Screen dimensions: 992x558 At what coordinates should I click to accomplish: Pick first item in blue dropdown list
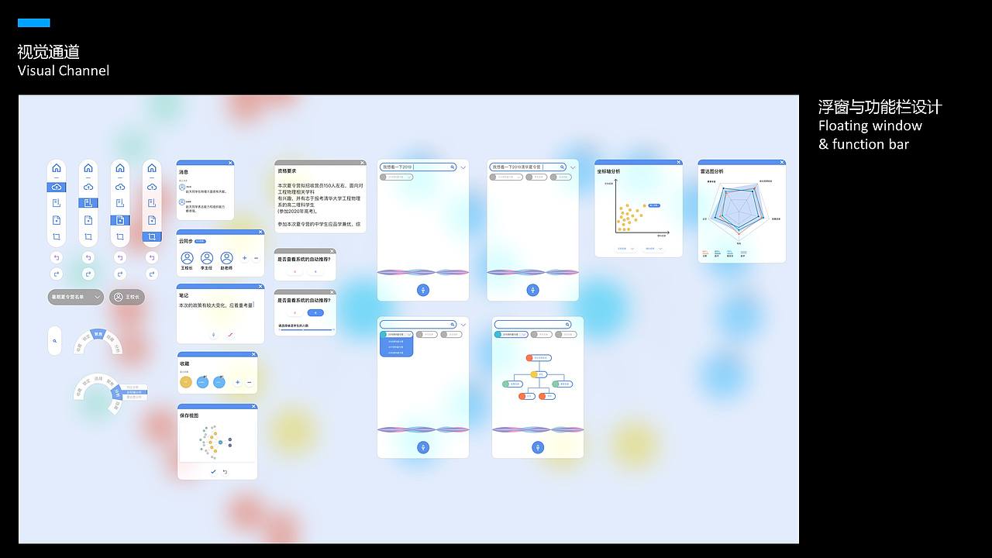click(x=396, y=342)
